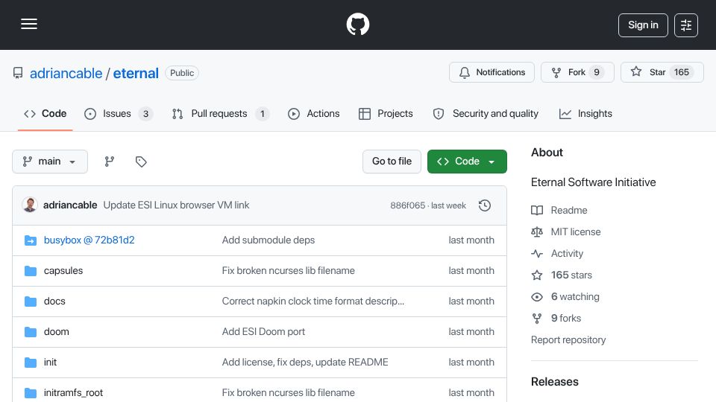Viewport: 716px width, 402px height.
Task: Click the busybox submodule folder icon
Action: 31,240
